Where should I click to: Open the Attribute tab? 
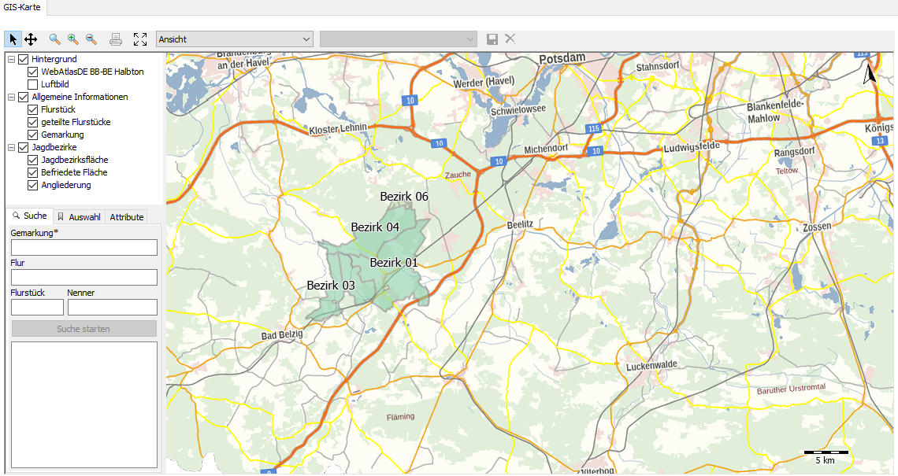126,217
